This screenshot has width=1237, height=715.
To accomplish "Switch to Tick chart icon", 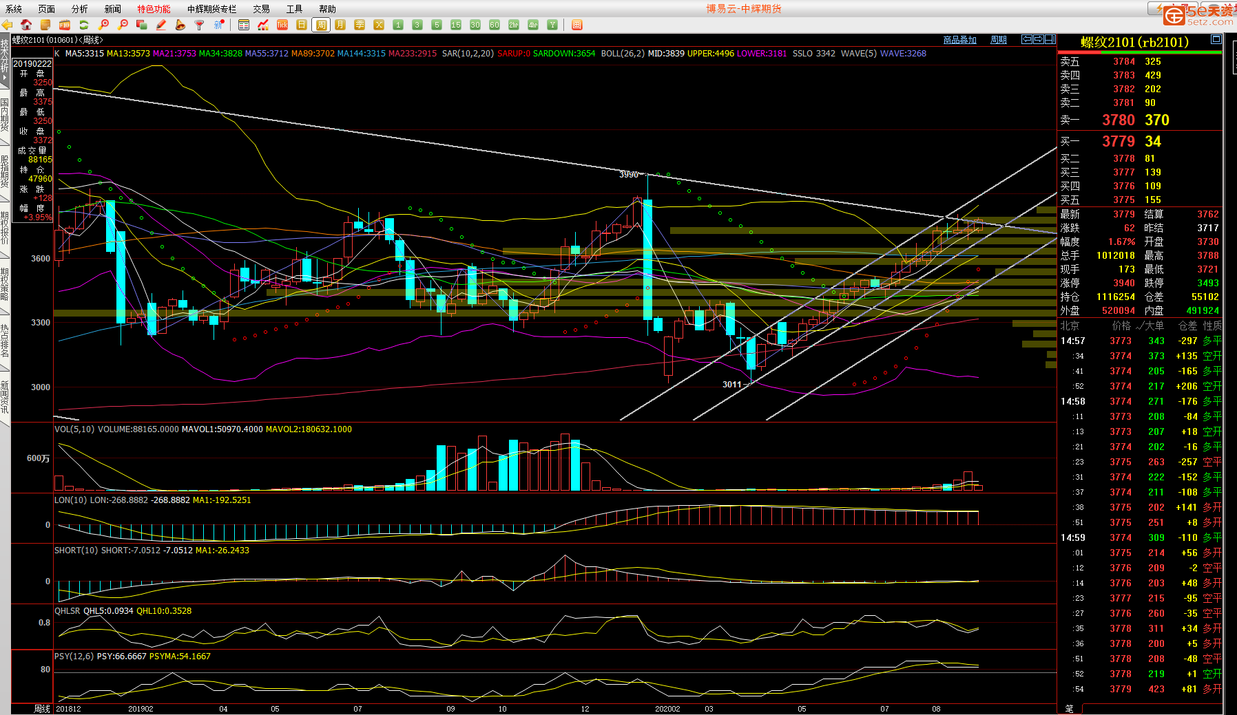I will click(282, 25).
